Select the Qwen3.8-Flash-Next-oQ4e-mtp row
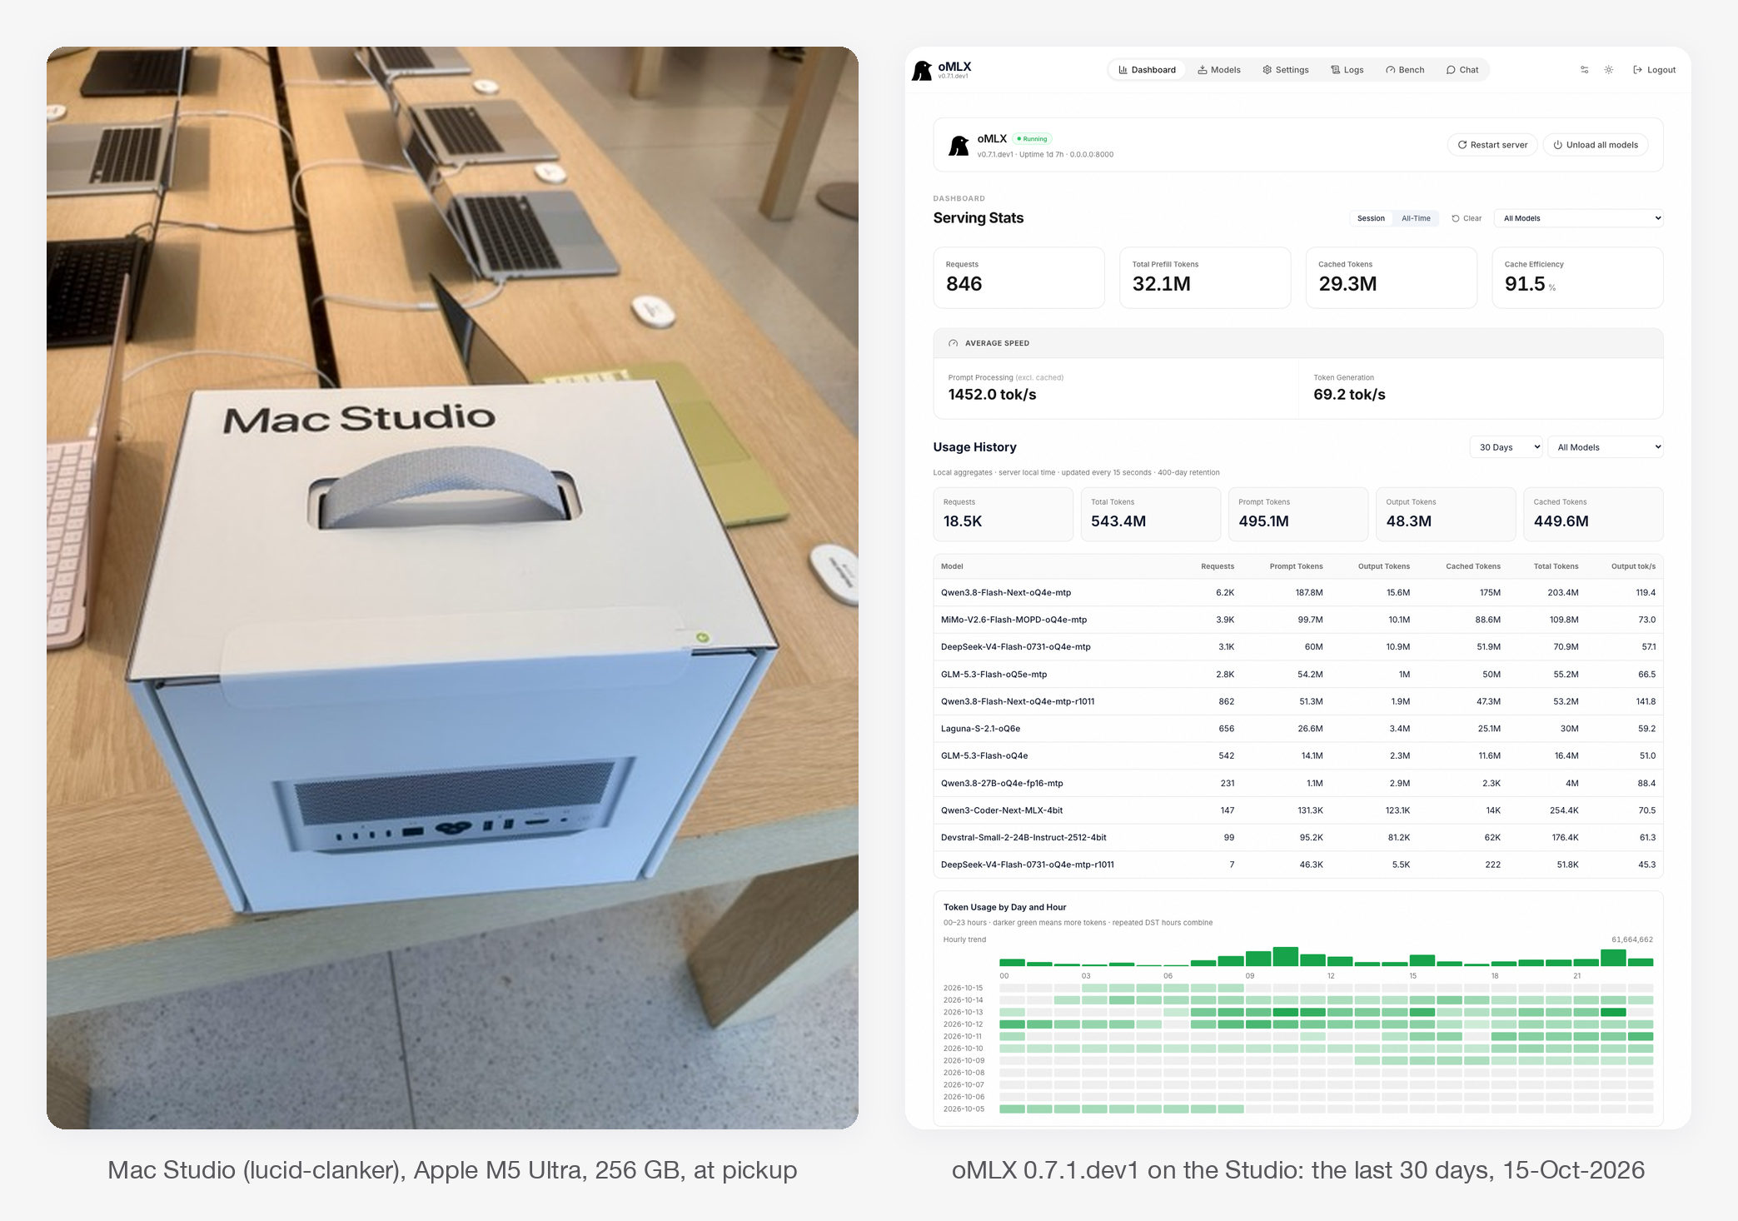Screen dimensions: 1738x1221 [x=1298, y=593]
